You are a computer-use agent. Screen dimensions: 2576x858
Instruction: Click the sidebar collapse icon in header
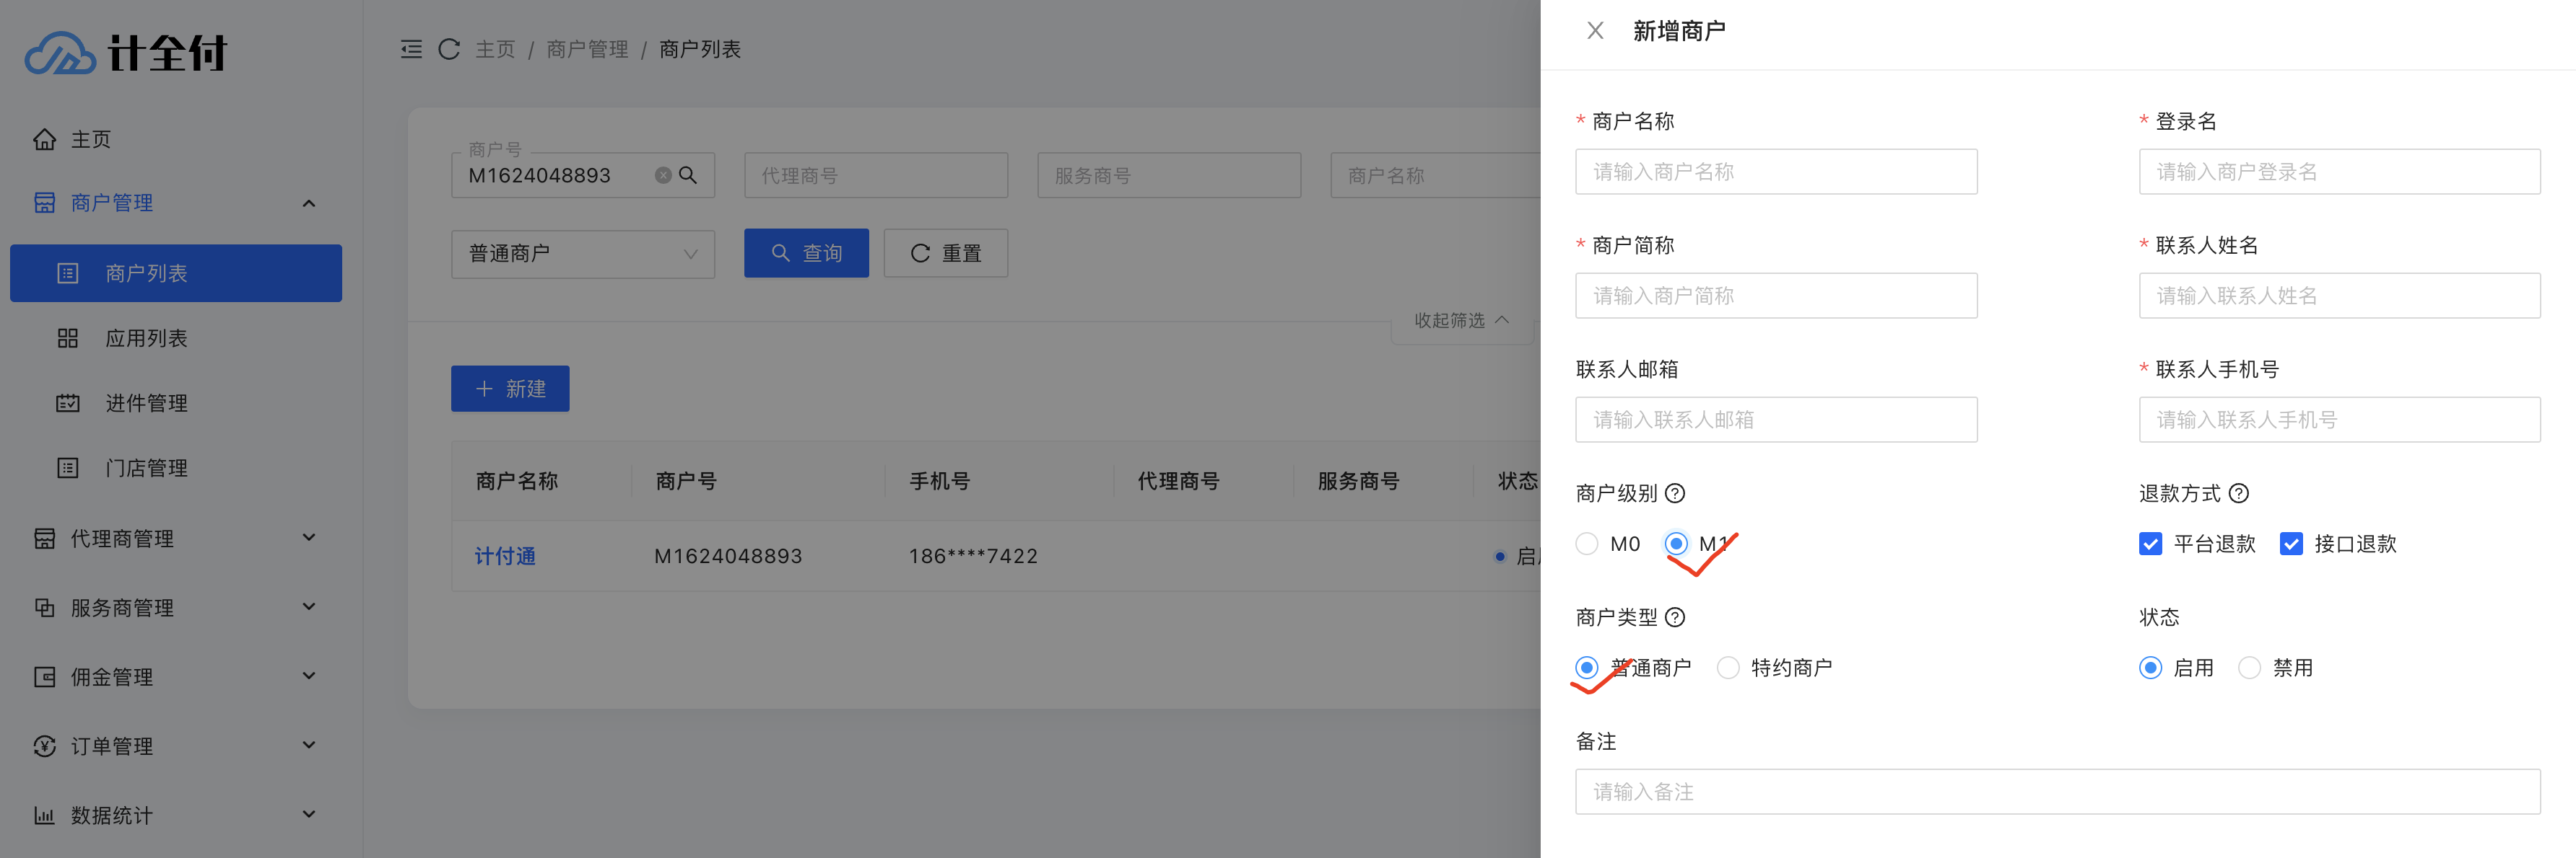[411, 49]
